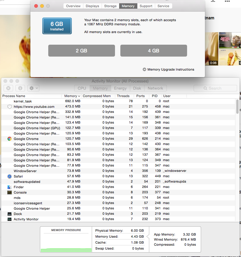Click the Memory Used 4.43 GB value

coord(137,236)
